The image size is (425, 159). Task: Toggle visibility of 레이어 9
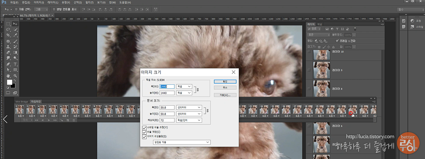[309, 70]
